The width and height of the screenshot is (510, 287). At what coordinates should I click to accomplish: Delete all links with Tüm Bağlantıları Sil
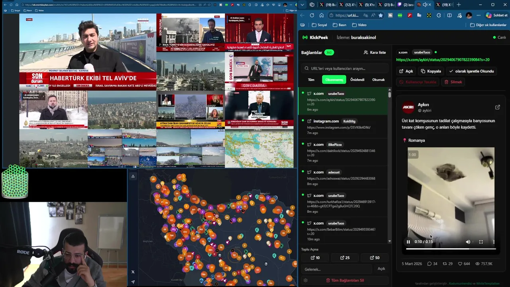click(345, 280)
